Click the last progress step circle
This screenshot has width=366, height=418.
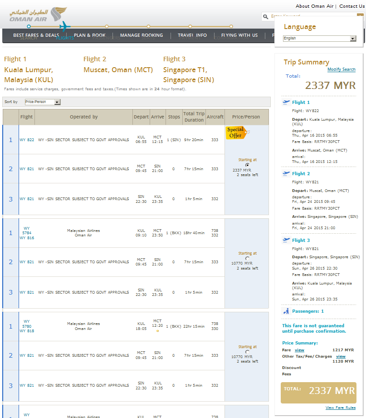231,26
